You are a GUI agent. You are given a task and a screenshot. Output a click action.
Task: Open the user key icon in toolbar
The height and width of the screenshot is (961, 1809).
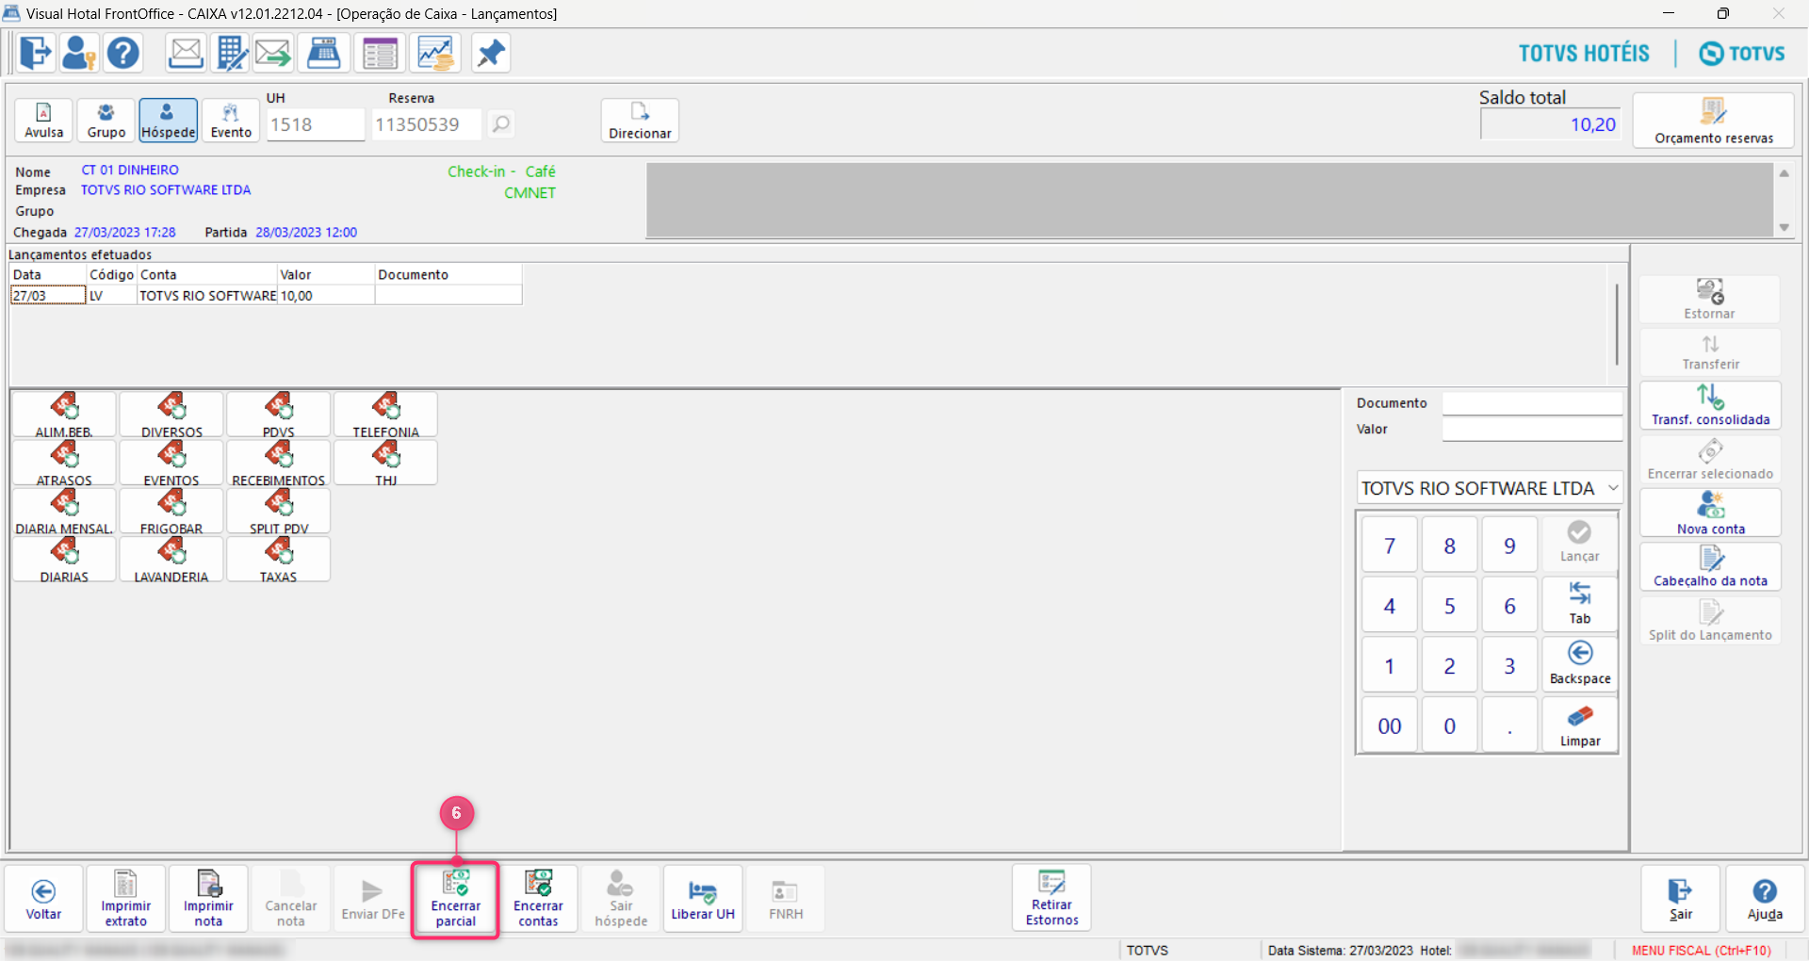coord(79,53)
